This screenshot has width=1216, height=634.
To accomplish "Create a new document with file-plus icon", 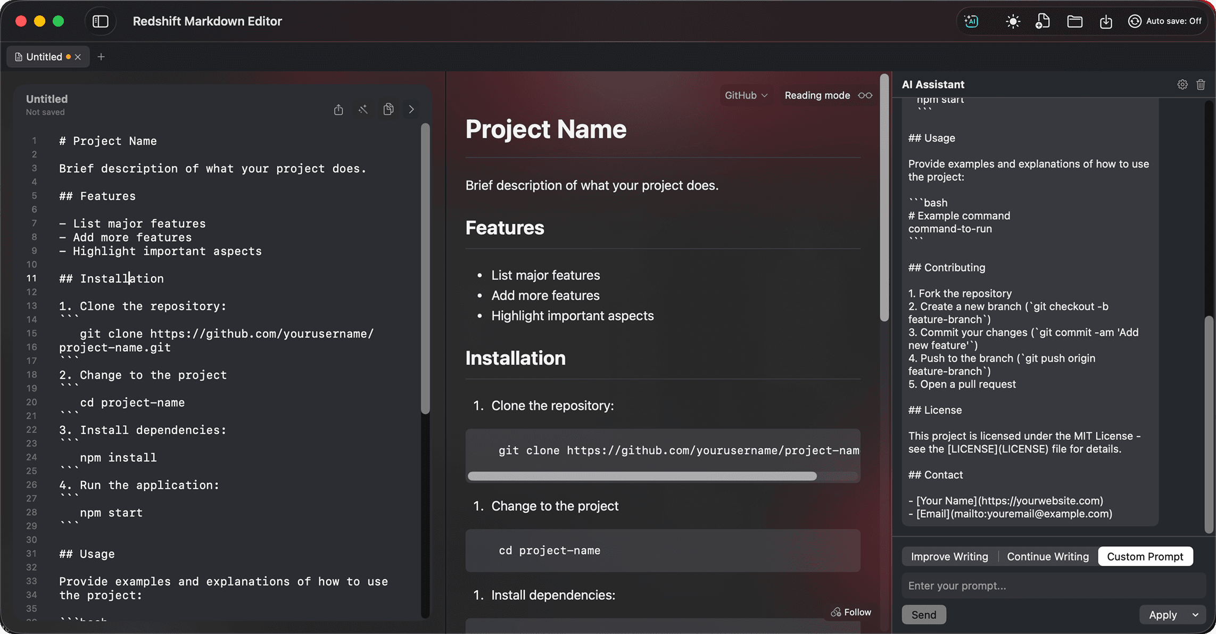I will tap(1043, 21).
